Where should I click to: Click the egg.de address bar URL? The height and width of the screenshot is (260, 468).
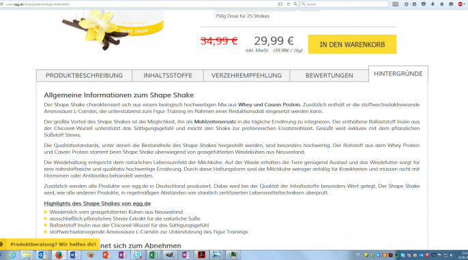point(38,4)
